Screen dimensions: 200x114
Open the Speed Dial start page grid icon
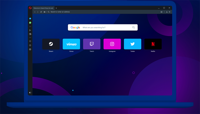pos(44,12)
